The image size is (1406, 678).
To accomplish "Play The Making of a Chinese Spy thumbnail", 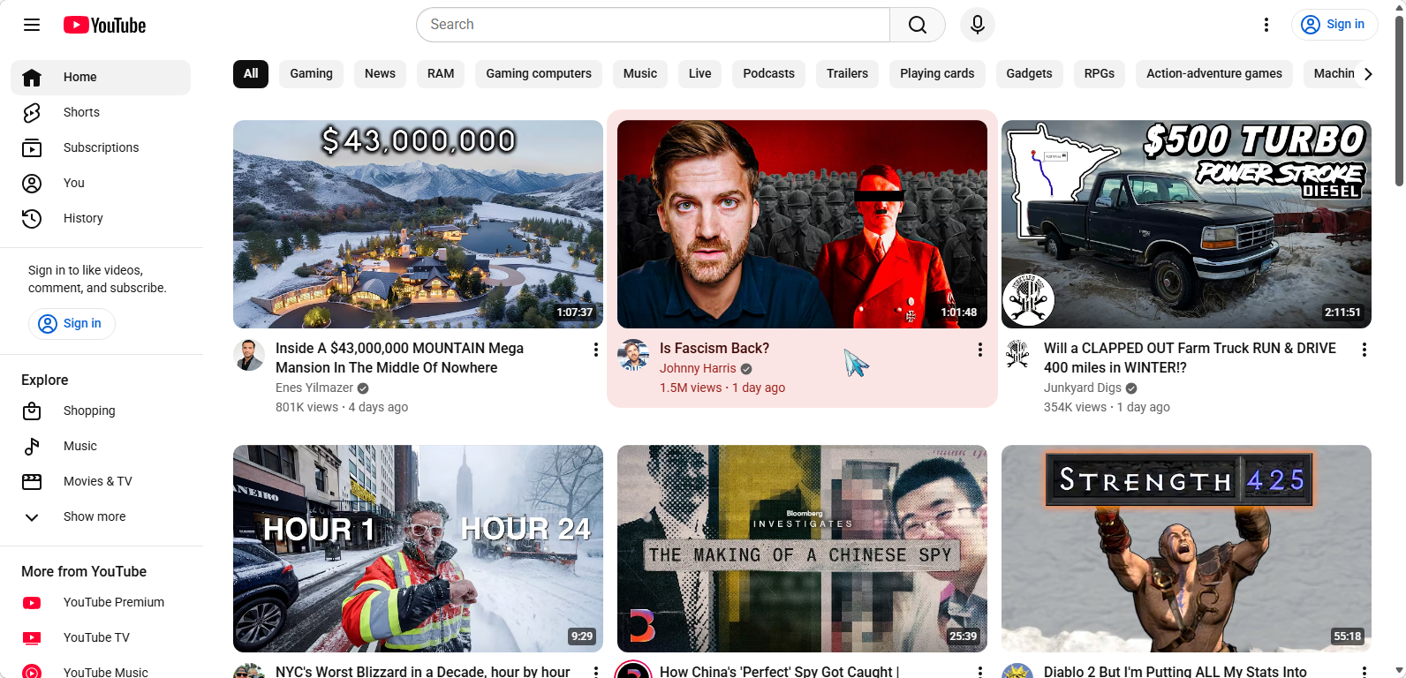I will point(802,549).
